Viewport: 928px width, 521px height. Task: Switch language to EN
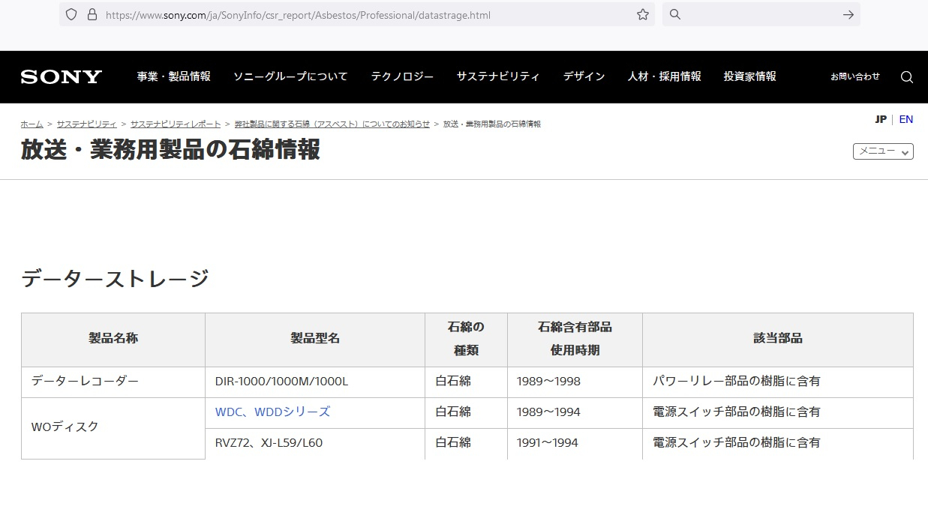point(905,119)
